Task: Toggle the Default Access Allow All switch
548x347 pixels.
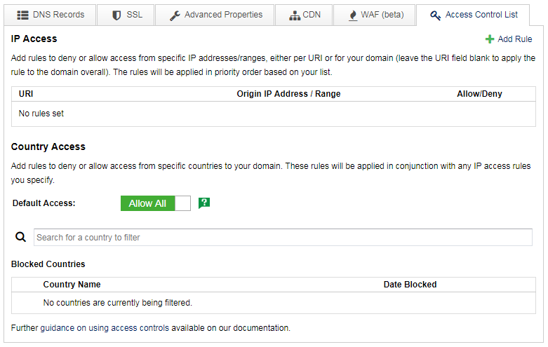Action: [x=155, y=203]
